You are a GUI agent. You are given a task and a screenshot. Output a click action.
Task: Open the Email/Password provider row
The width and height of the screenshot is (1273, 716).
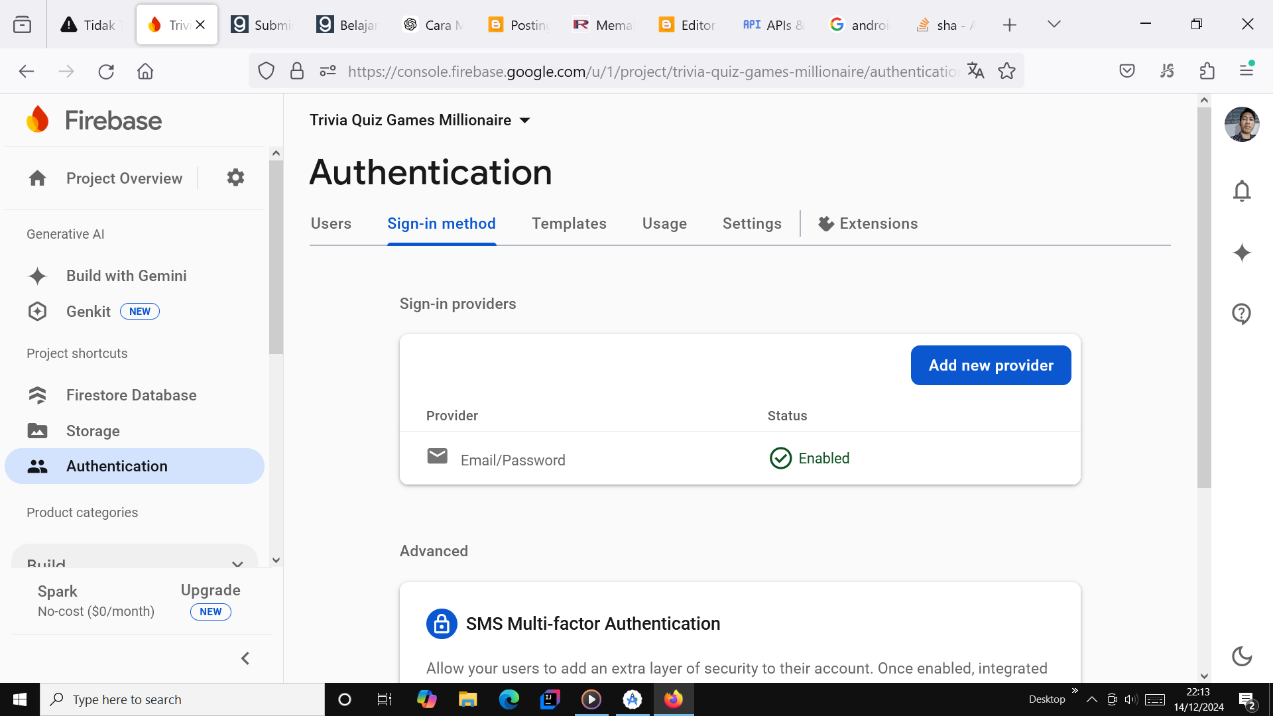coord(740,458)
